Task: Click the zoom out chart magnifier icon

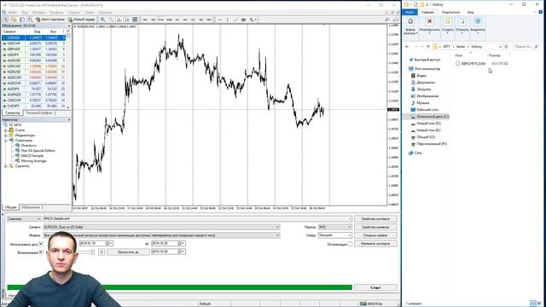Action: [x=111, y=20]
